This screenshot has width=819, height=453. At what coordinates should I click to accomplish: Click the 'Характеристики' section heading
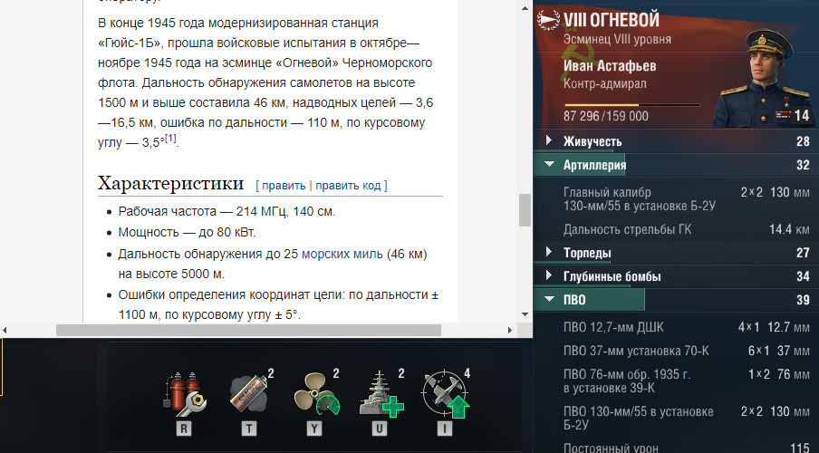point(171,184)
